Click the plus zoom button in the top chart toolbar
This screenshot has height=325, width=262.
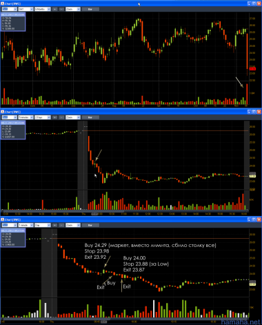point(54,9)
